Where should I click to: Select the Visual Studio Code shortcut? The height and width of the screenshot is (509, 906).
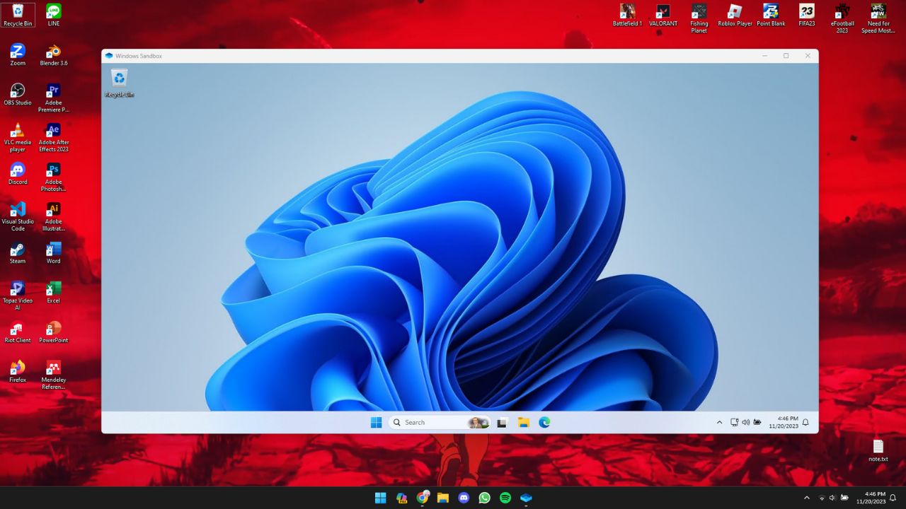point(18,213)
